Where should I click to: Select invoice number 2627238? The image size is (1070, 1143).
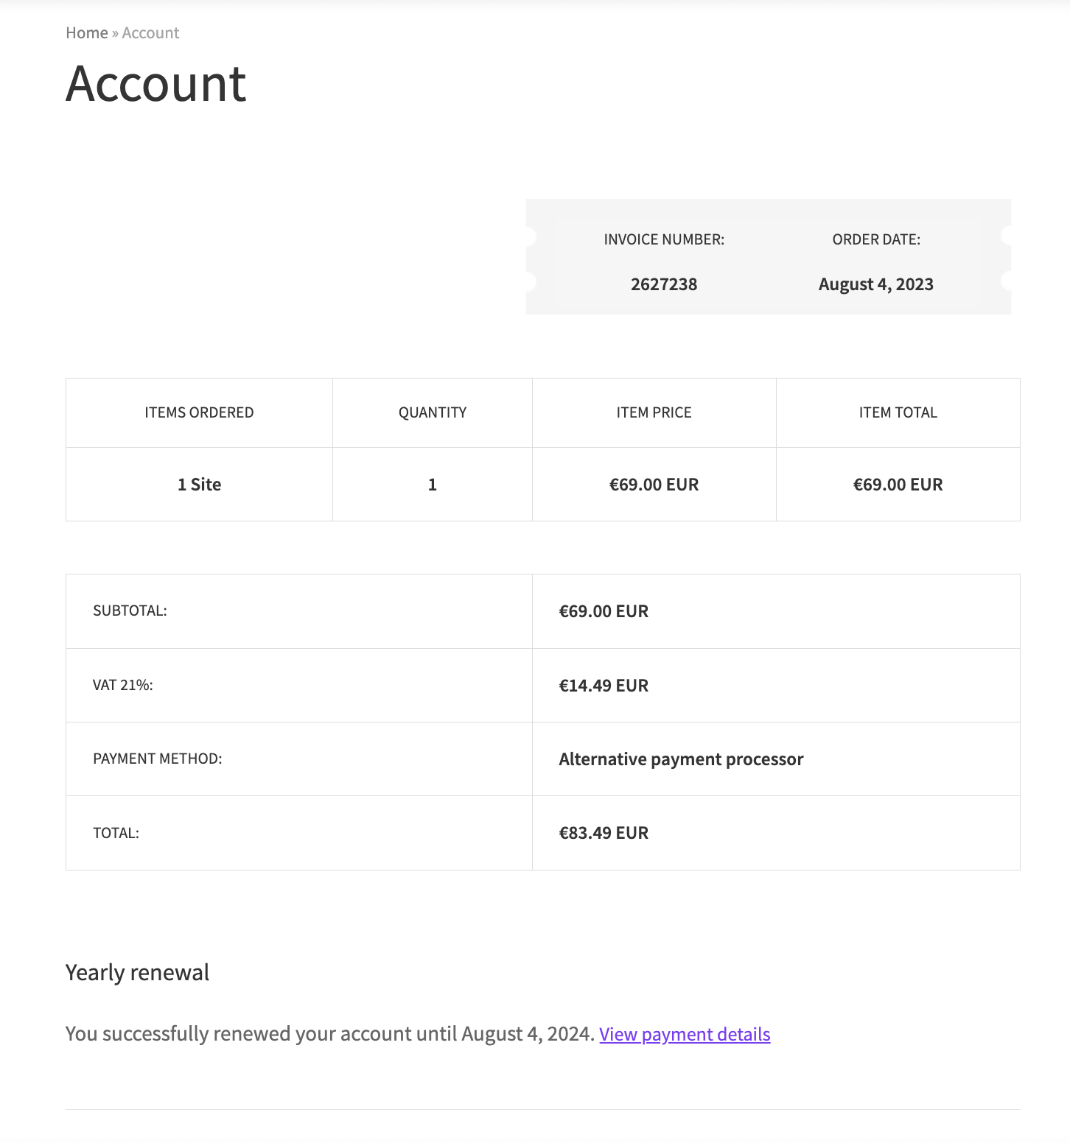coord(664,284)
